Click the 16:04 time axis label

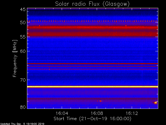(62, 113)
